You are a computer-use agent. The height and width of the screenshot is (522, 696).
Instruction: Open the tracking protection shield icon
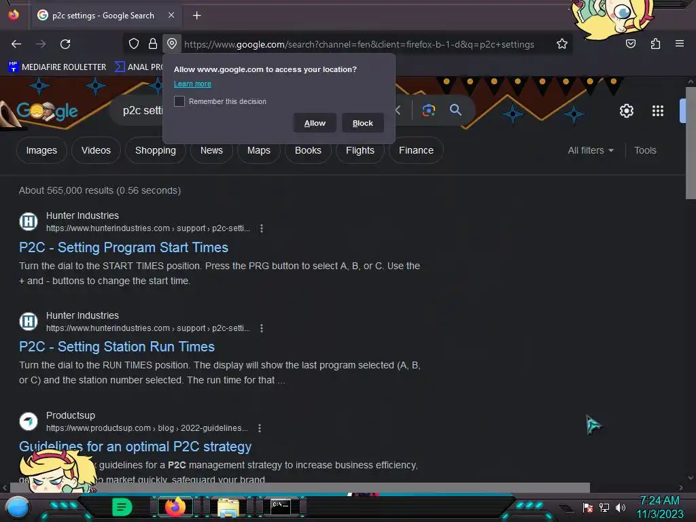(134, 43)
